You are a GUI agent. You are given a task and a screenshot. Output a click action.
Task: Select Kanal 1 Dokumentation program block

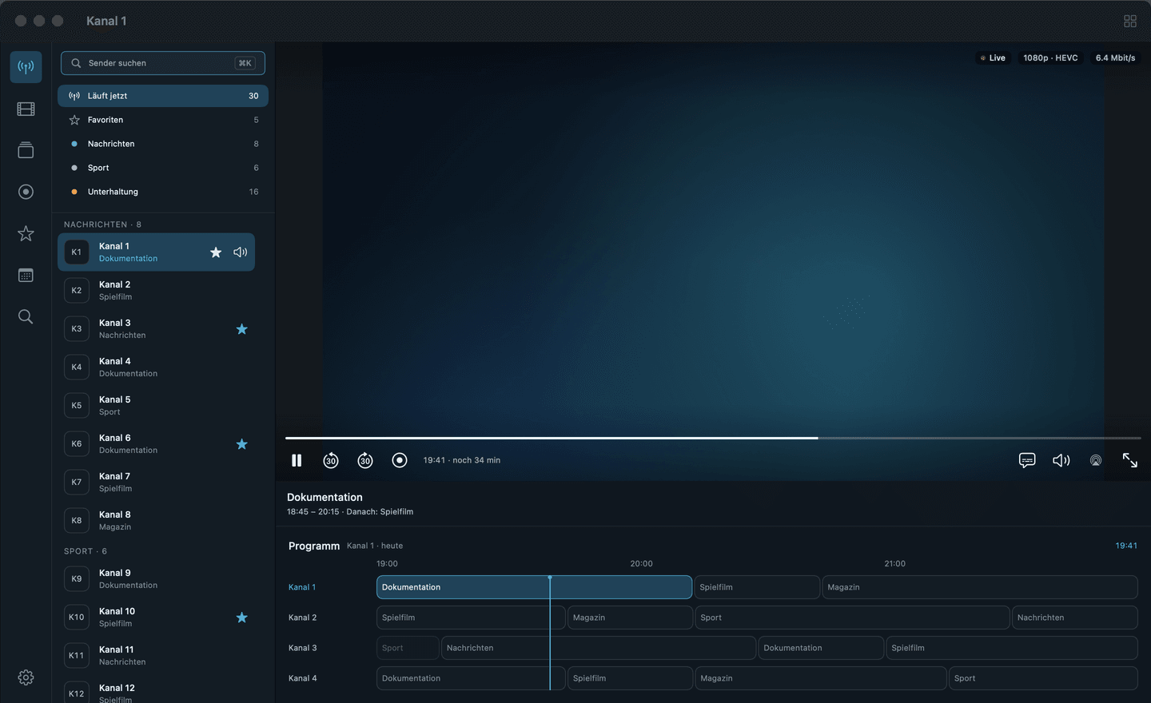[x=534, y=587]
